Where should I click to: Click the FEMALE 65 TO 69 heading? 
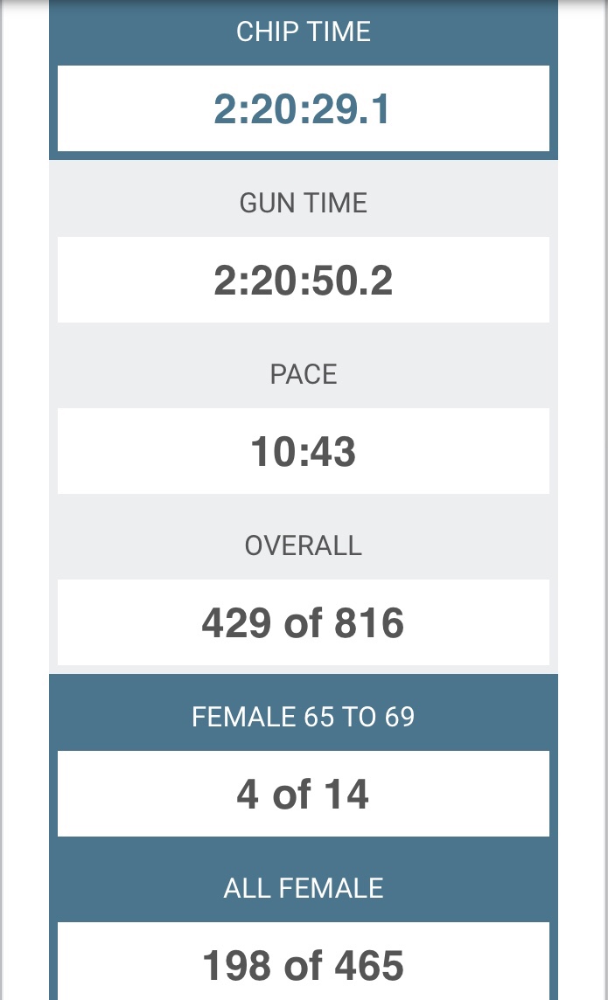click(x=304, y=718)
